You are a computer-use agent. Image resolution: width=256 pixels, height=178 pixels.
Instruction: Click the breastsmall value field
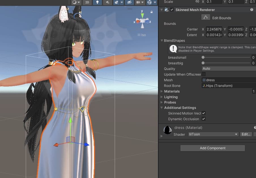point(254,58)
